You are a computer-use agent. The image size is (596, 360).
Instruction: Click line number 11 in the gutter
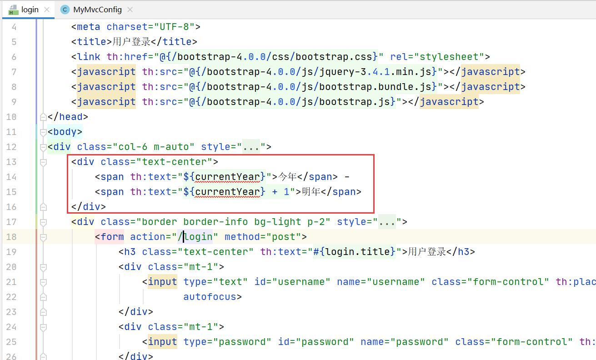coord(11,132)
